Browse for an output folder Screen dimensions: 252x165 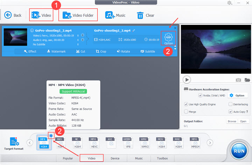(232, 121)
